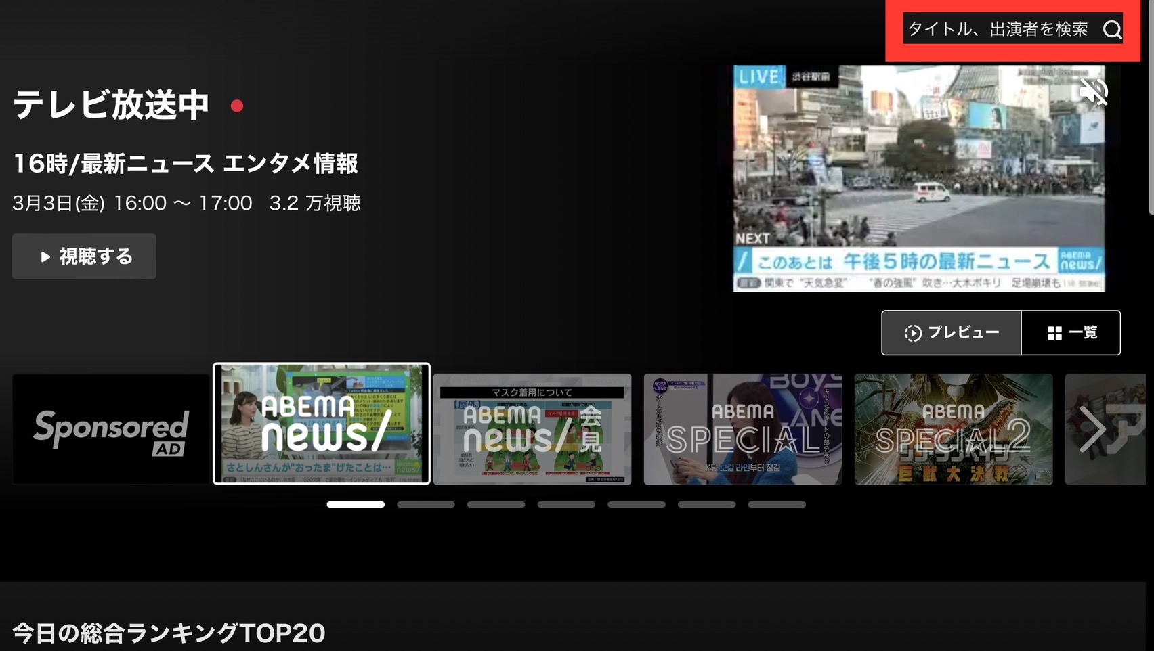Select the プレビュー preview tab

pyautogui.click(x=952, y=332)
